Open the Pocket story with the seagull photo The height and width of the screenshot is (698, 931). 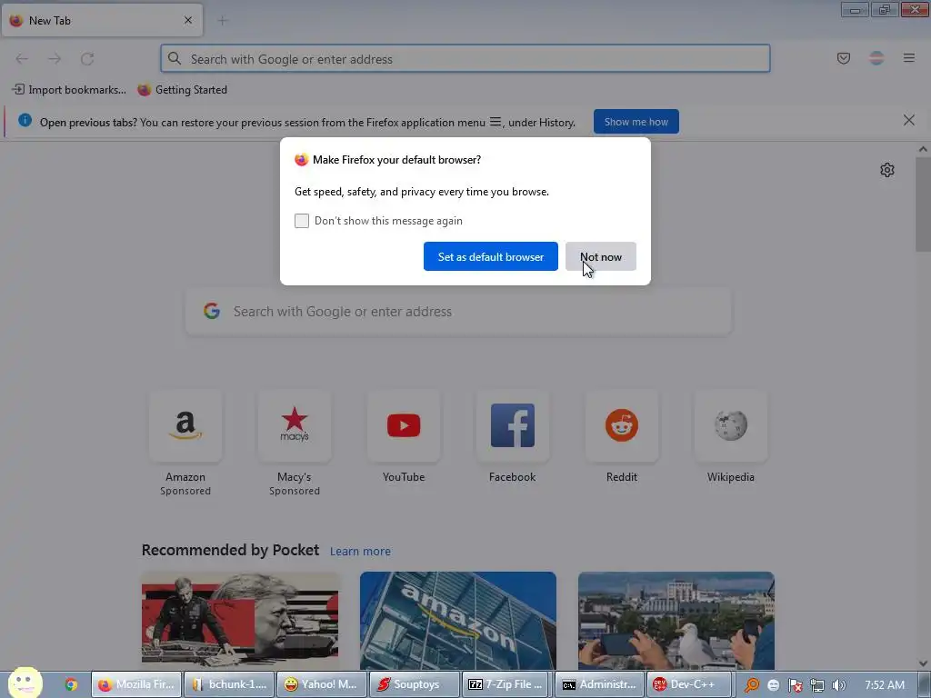click(x=676, y=620)
